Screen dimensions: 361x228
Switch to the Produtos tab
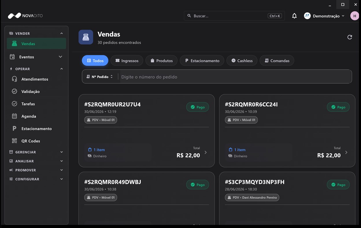click(161, 61)
